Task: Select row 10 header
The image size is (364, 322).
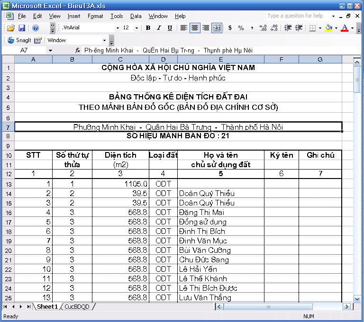Action: coord(8,155)
